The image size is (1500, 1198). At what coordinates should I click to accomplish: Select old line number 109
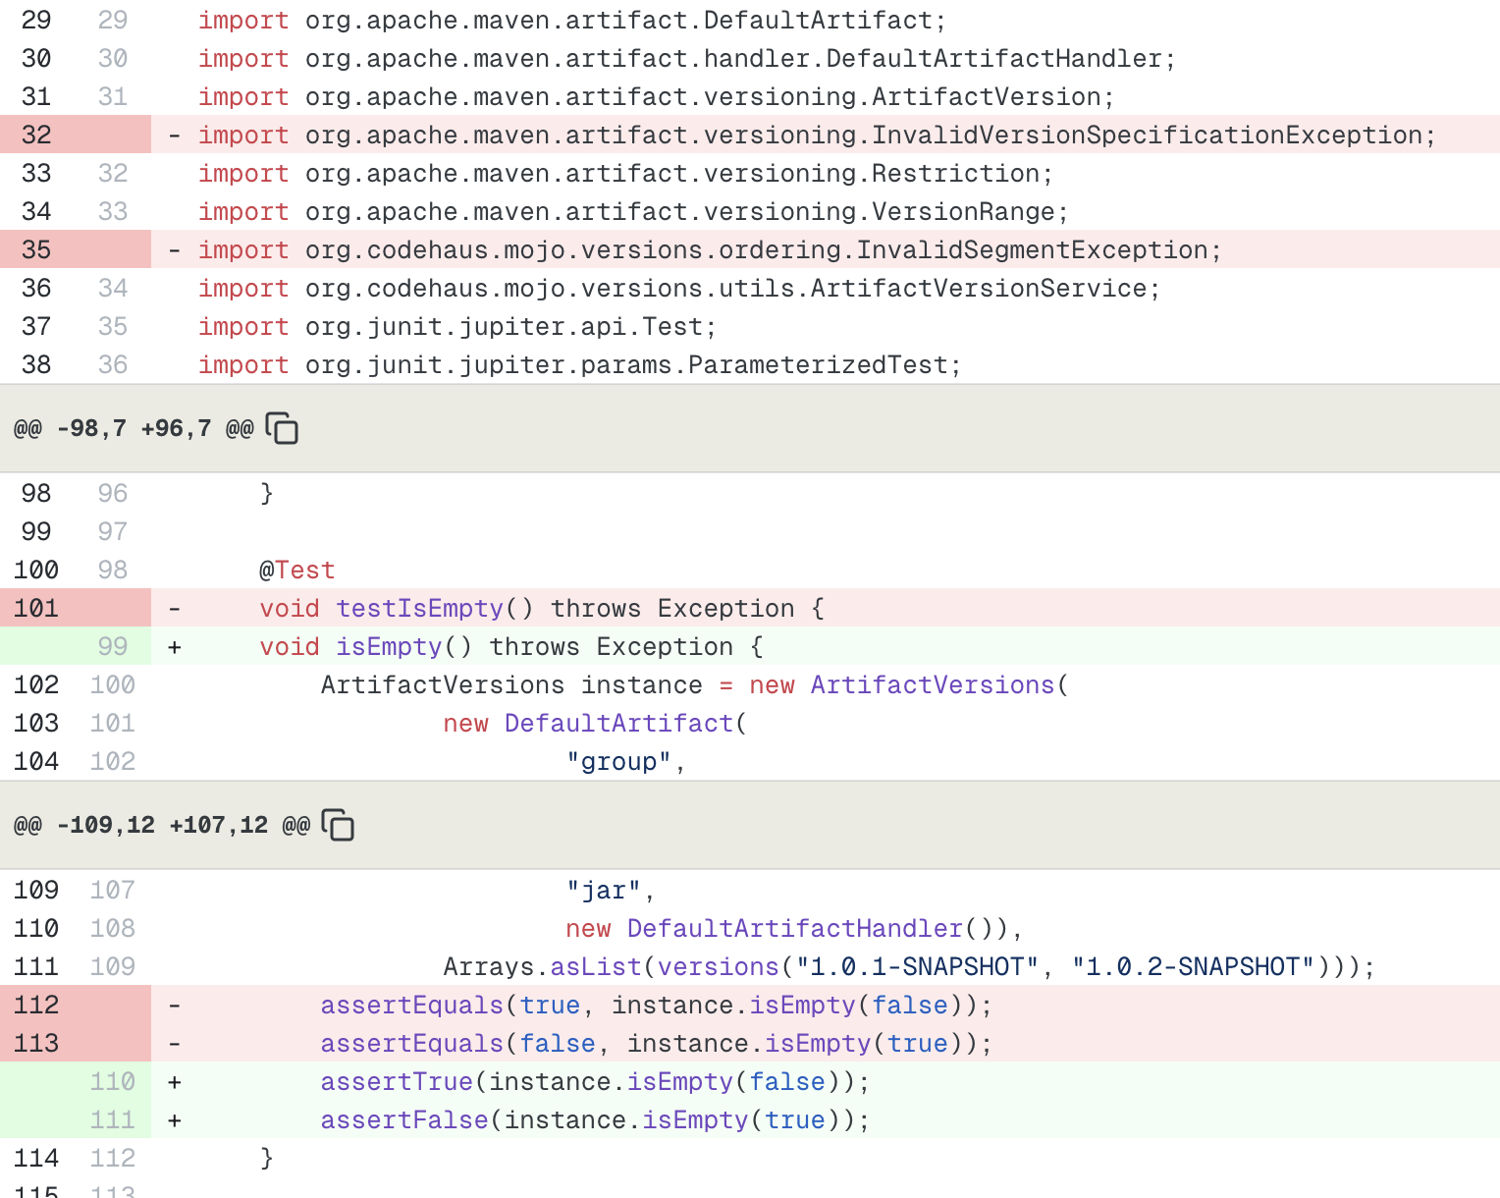tap(36, 890)
